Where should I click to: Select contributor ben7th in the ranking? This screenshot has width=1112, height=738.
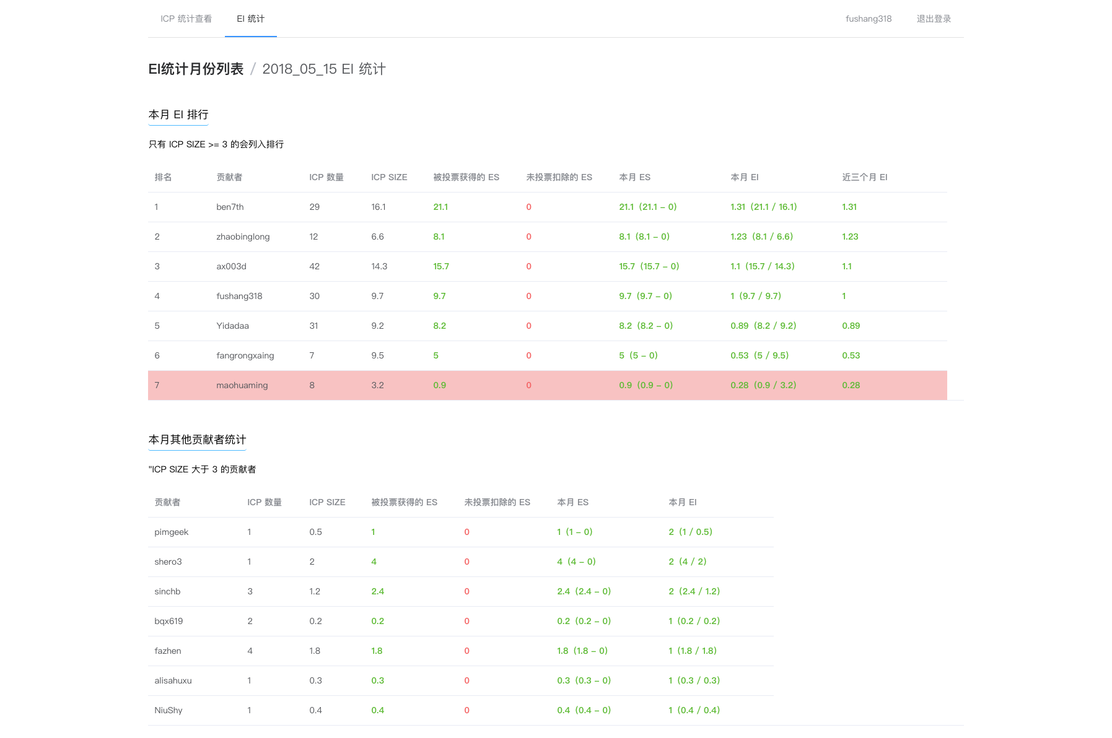(x=229, y=207)
